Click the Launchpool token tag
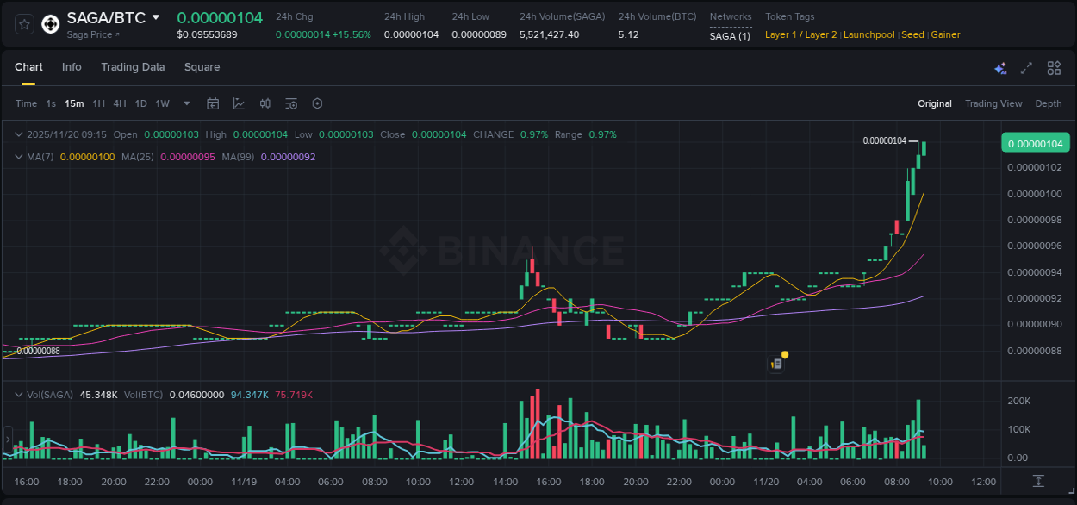The image size is (1077, 505). point(868,34)
